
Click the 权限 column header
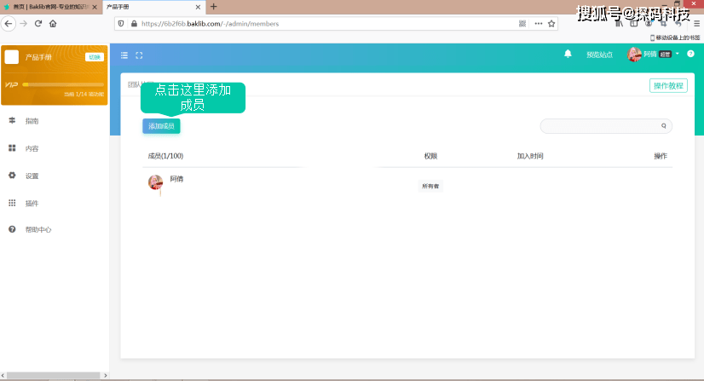tap(430, 156)
